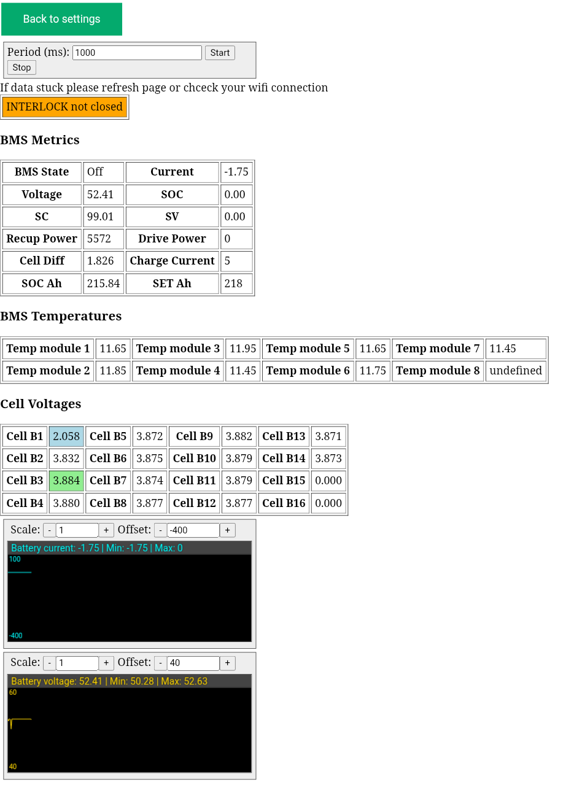Decrease Offset on battery voltage chart

pos(160,663)
